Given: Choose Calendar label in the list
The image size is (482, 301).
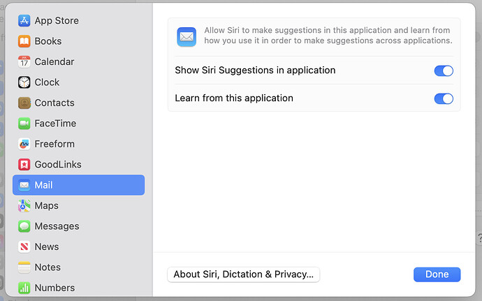Looking at the screenshot, I should pos(54,61).
